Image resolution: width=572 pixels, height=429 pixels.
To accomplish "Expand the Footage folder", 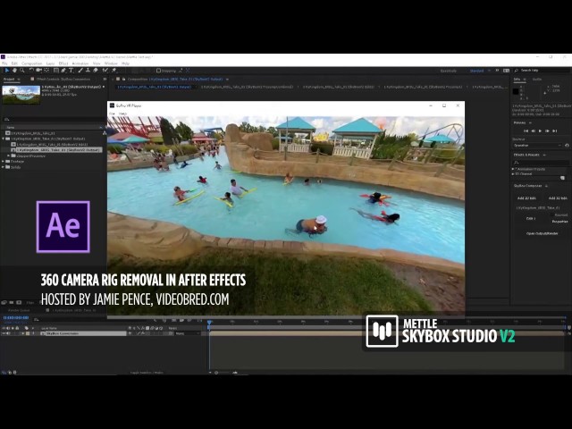I will 4,161.
